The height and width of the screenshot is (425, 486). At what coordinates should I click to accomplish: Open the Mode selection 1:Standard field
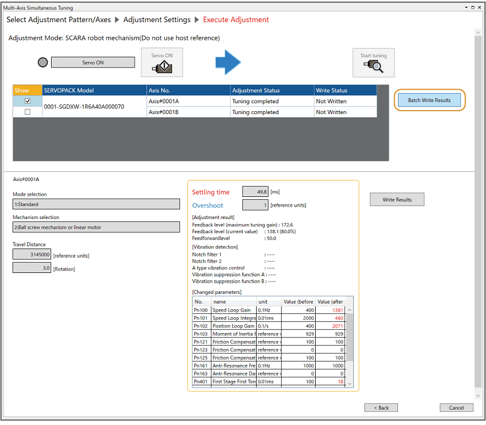(96, 204)
